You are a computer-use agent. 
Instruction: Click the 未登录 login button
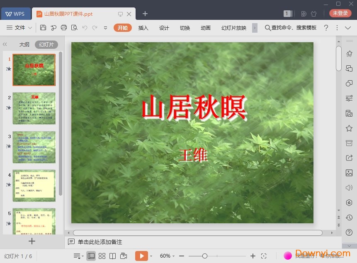coord(340,13)
